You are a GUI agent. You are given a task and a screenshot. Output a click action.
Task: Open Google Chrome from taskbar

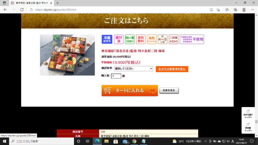[x=134, y=141]
